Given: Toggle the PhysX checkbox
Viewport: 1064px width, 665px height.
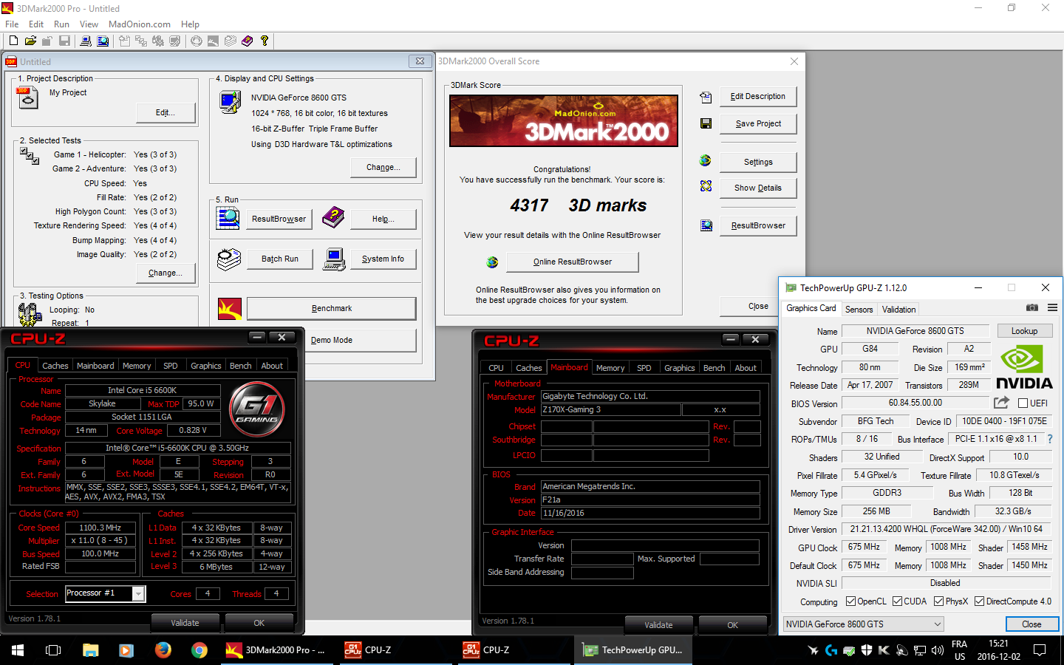Looking at the screenshot, I should [x=938, y=601].
